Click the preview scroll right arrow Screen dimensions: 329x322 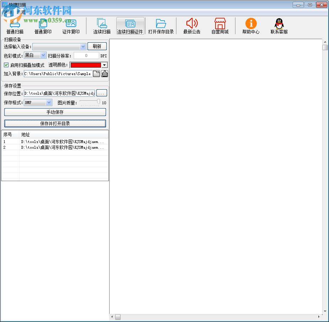pos(319,317)
